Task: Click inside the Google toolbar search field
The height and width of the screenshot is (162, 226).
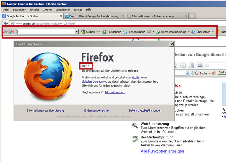Action: click(x=46, y=32)
